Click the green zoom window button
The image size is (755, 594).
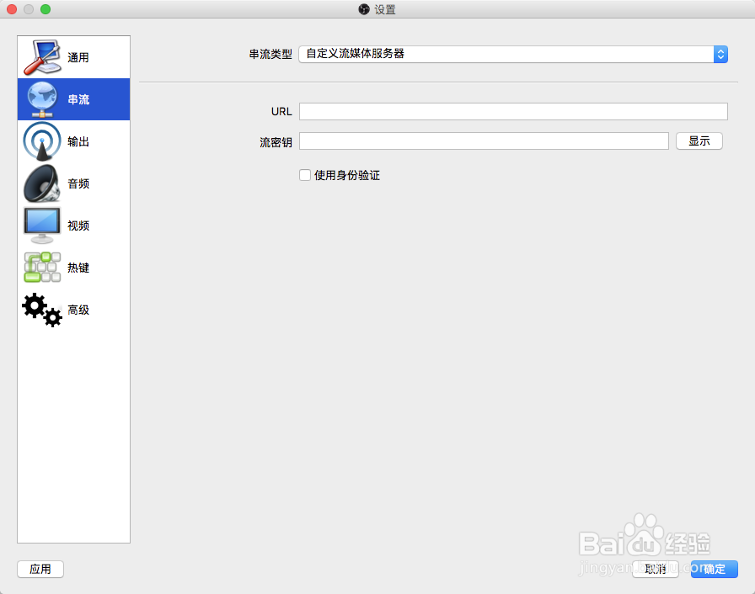46,9
